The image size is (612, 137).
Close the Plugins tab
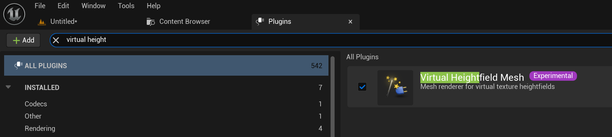350,22
